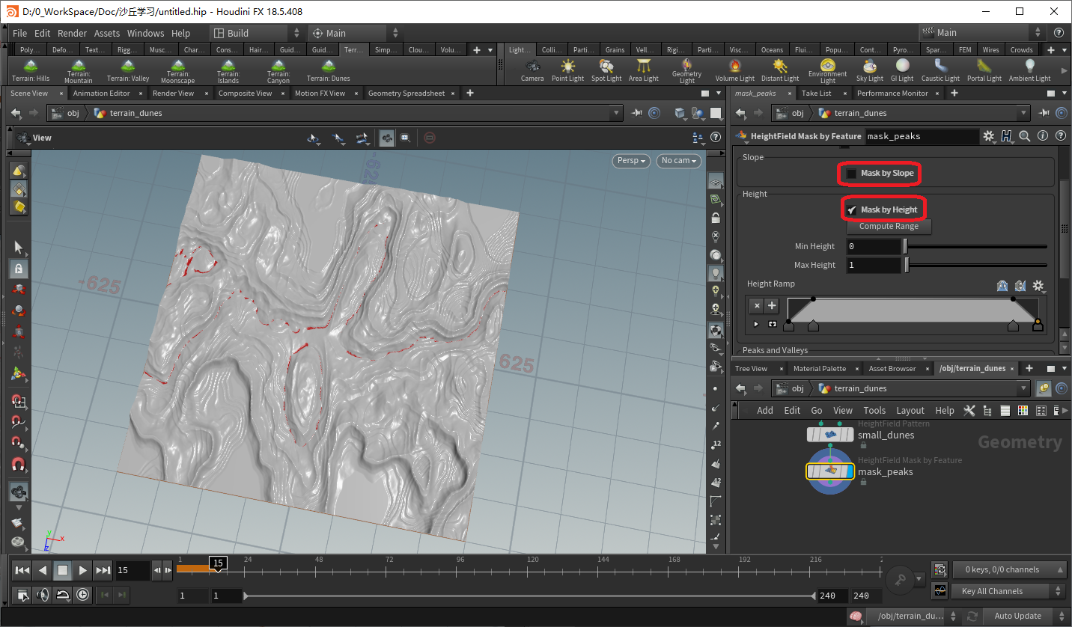Click the mask_peaks node icon

(x=829, y=471)
